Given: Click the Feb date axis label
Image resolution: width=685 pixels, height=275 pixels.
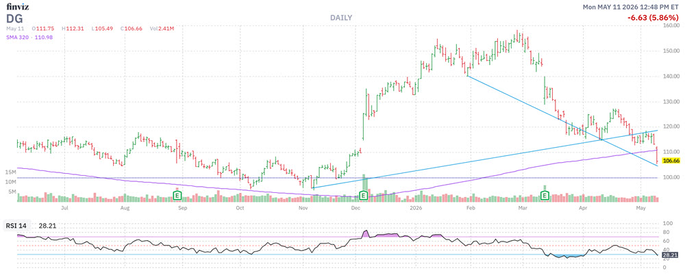Looking at the screenshot, I should tap(471, 209).
